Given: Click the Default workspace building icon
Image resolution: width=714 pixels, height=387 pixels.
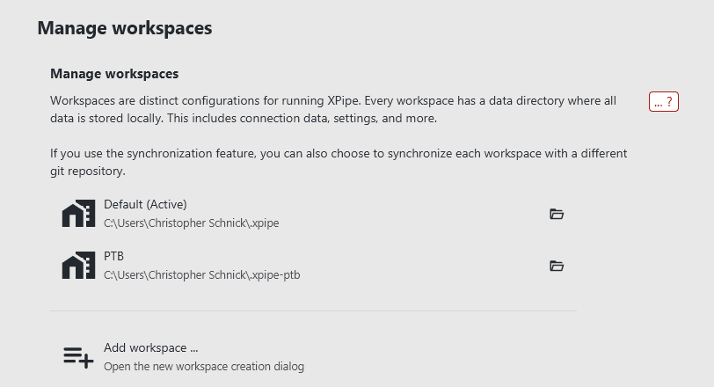Looking at the screenshot, I should pos(78,214).
